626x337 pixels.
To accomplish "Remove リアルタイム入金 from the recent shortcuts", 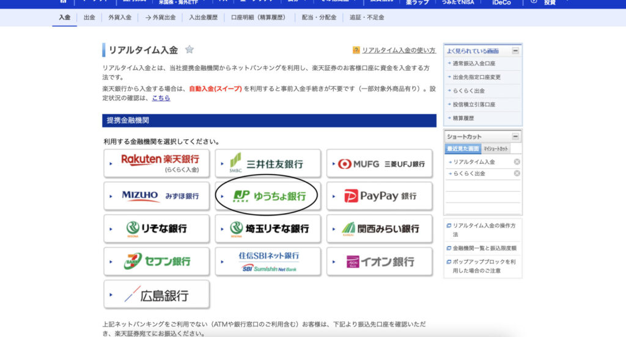I will pyautogui.click(x=517, y=162).
